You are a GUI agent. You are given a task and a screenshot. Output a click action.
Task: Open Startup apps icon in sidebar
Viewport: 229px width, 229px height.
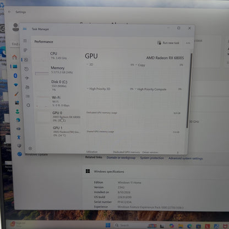pyautogui.click(x=27, y=78)
